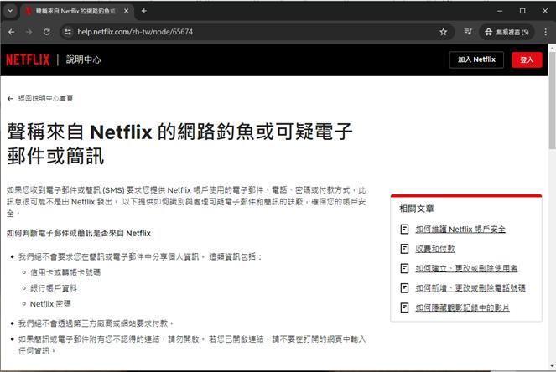The height and width of the screenshot is (372, 556).
Task: Reload the page with the refresh icon
Action: click(x=46, y=32)
